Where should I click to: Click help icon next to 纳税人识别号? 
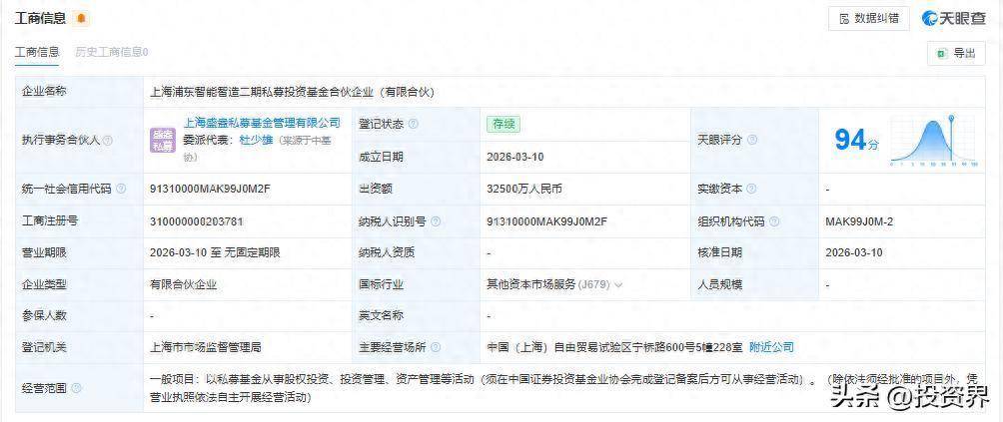pos(435,221)
